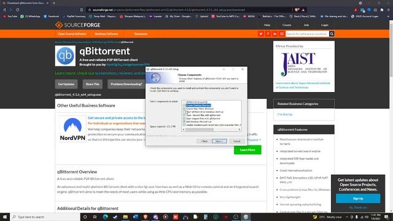The height and width of the screenshot is (221, 393).
Task: Focus the SourceForge search input field
Action: point(307,34)
